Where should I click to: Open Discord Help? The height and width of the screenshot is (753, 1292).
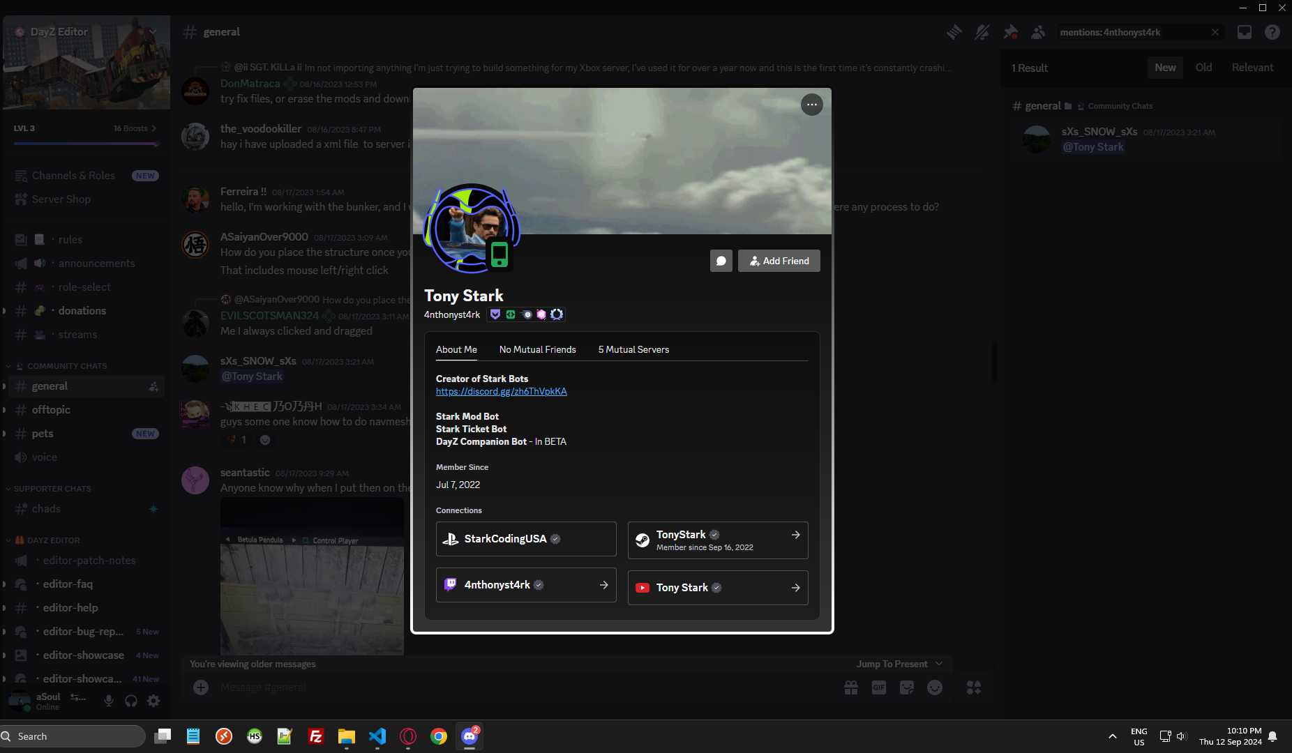click(x=1272, y=32)
